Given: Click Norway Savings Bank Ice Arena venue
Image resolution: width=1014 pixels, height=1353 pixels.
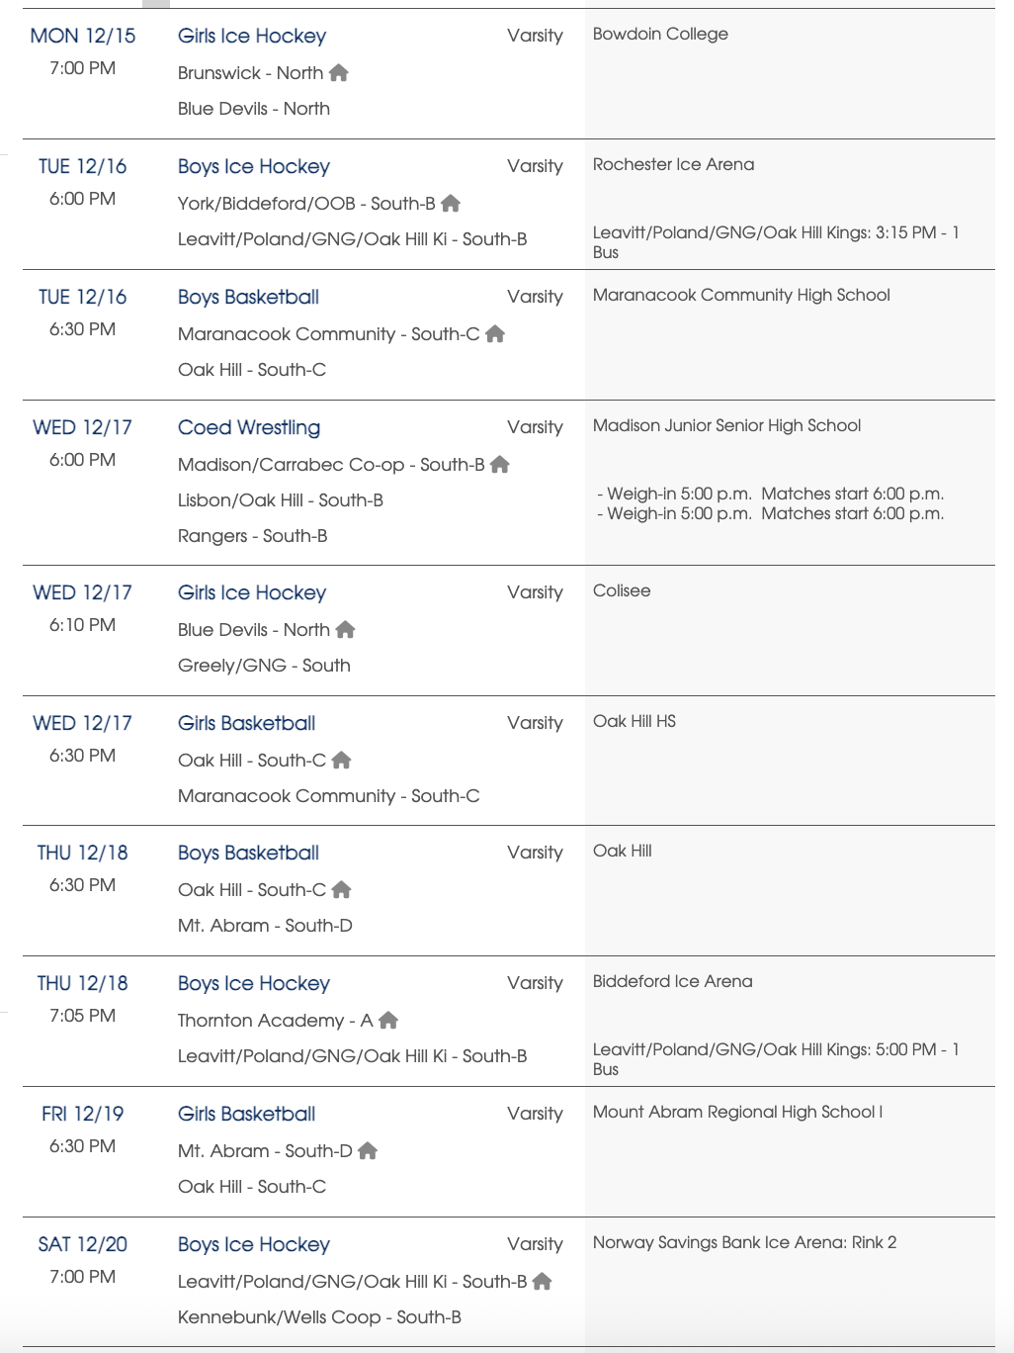Looking at the screenshot, I should coord(744,1243).
